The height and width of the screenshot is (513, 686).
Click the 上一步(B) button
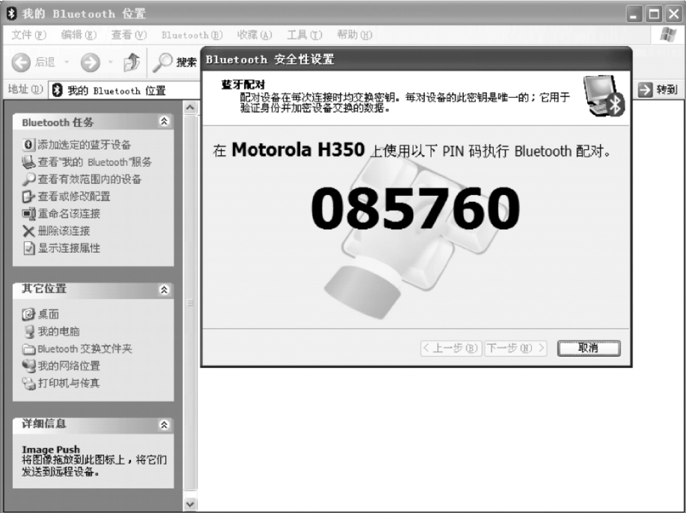pos(452,348)
